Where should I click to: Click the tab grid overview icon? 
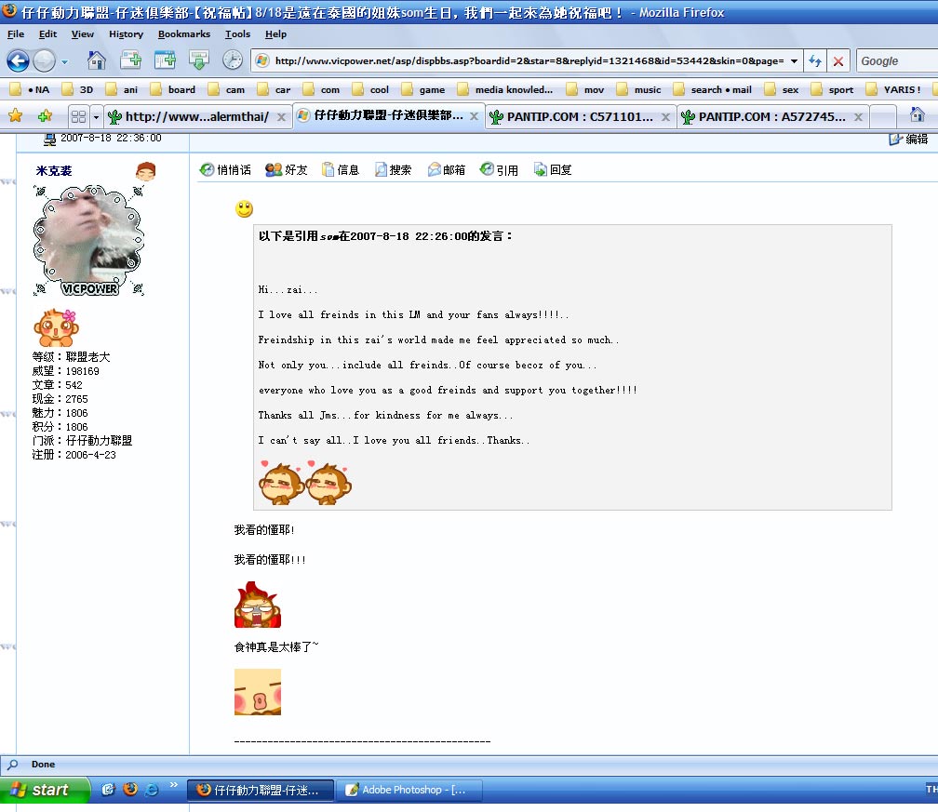[x=78, y=116]
